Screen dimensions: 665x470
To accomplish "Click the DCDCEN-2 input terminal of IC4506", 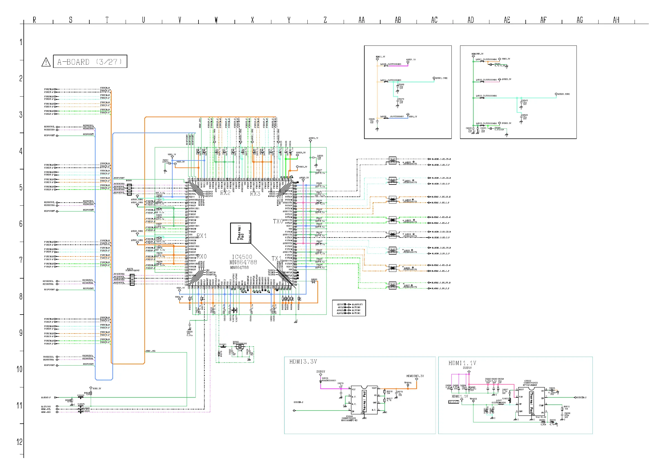I will click(294, 410).
